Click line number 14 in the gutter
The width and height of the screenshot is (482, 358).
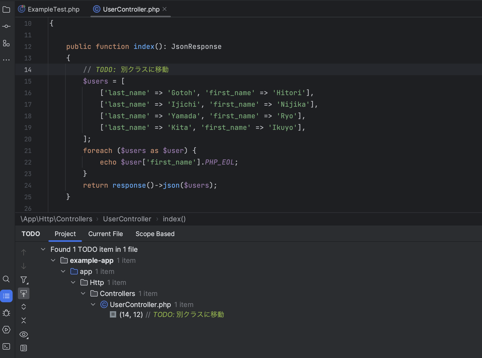[x=28, y=70]
